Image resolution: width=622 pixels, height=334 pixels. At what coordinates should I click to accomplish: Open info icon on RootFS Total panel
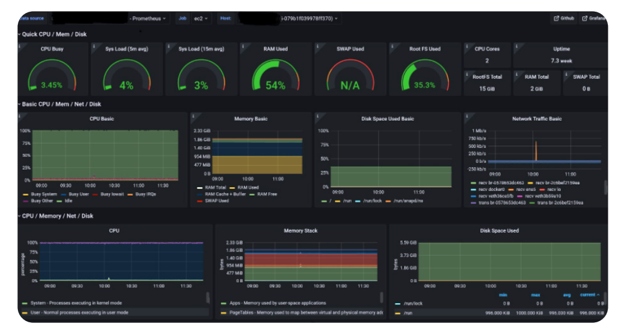click(x=467, y=74)
